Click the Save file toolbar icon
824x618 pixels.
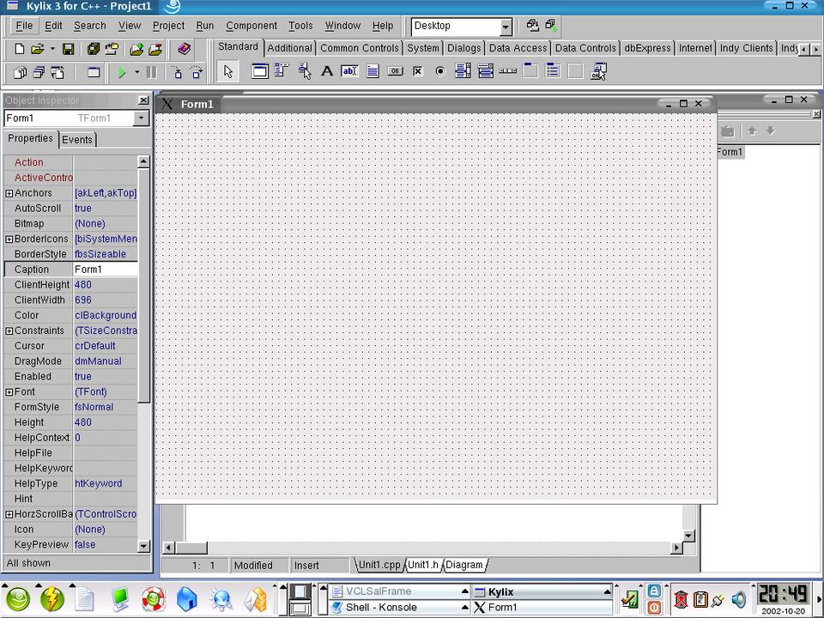68,50
